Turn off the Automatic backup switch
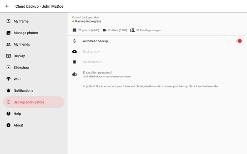Screen dimensions: 247x154 tap(239, 41)
